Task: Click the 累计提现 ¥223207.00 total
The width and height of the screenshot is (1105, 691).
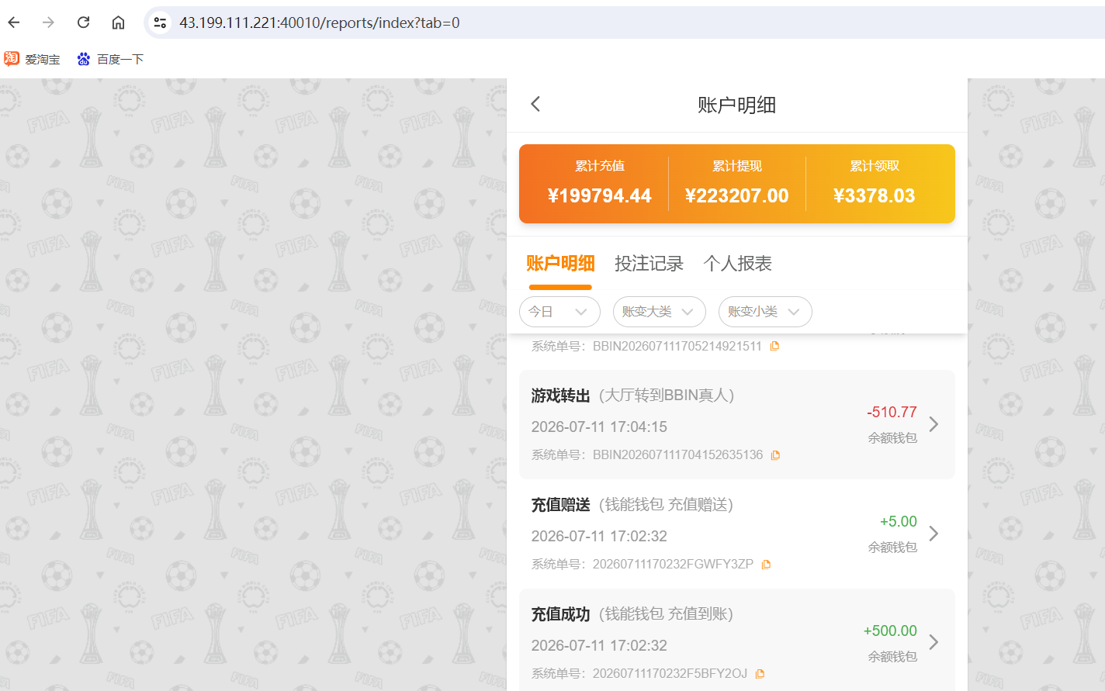Action: [x=737, y=184]
